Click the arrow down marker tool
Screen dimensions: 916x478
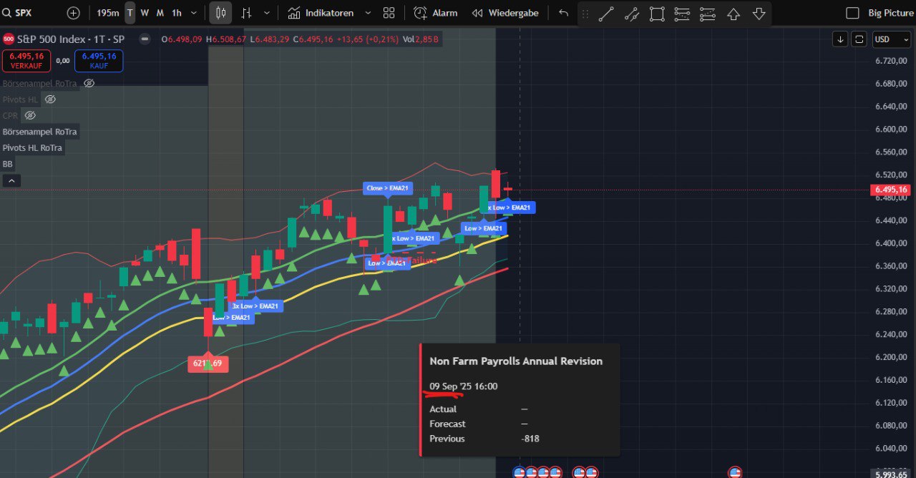tap(759, 14)
